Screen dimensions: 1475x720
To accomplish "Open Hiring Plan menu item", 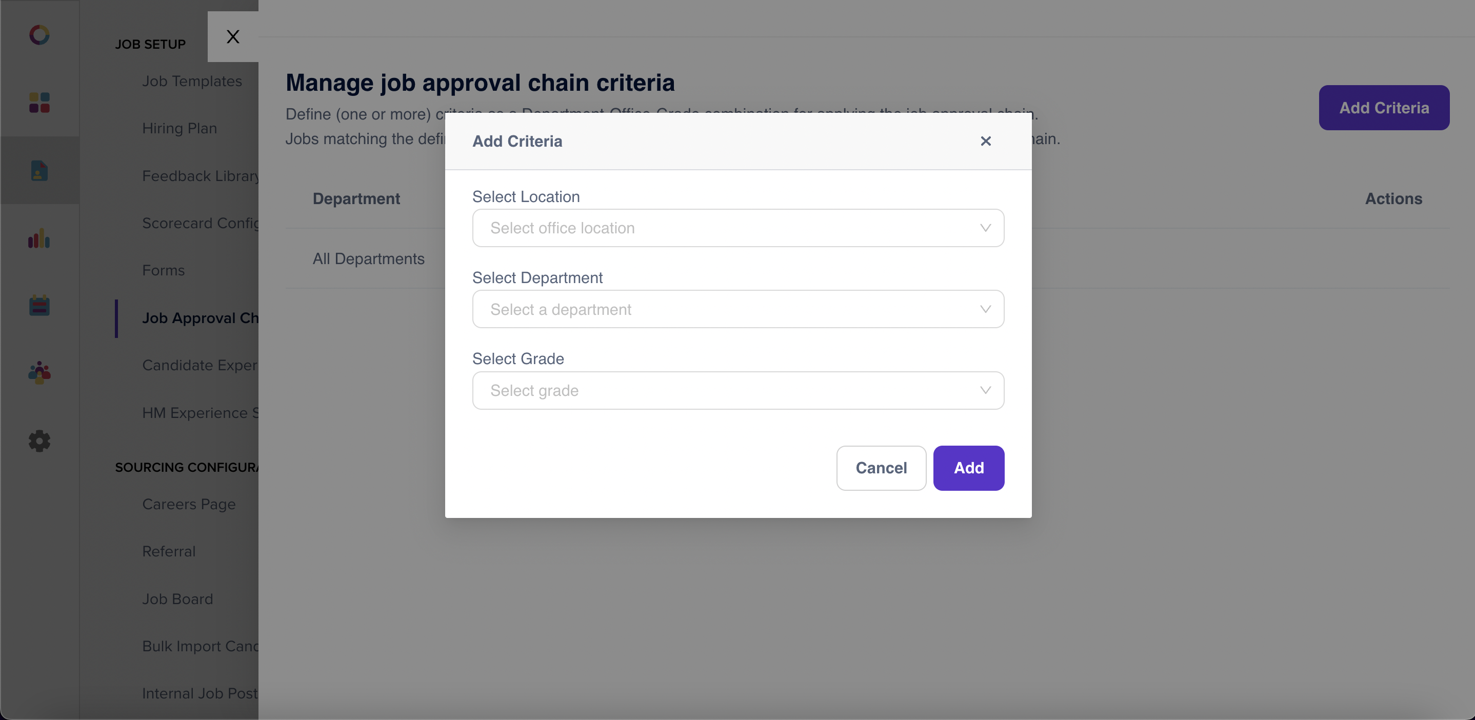I will click(x=179, y=128).
